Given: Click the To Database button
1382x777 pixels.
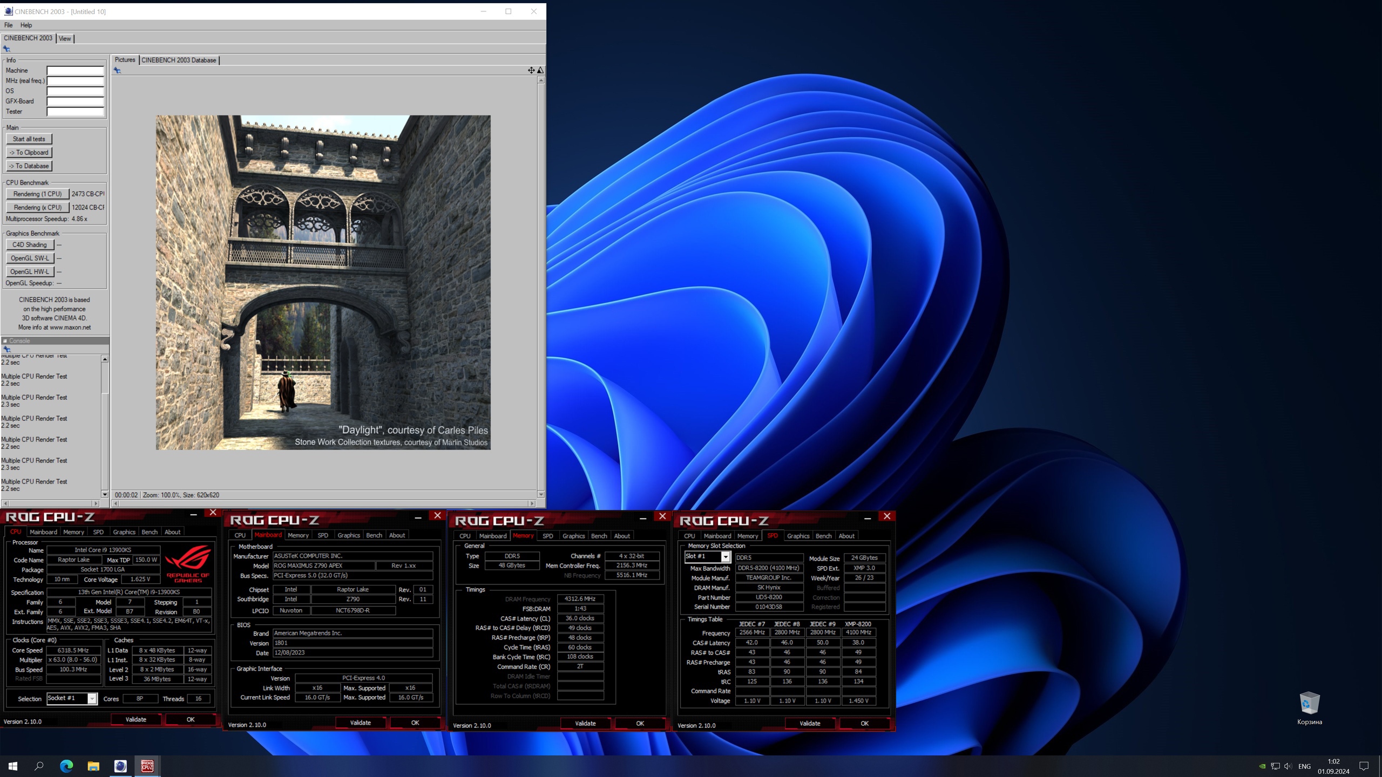Looking at the screenshot, I should (x=29, y=166).
